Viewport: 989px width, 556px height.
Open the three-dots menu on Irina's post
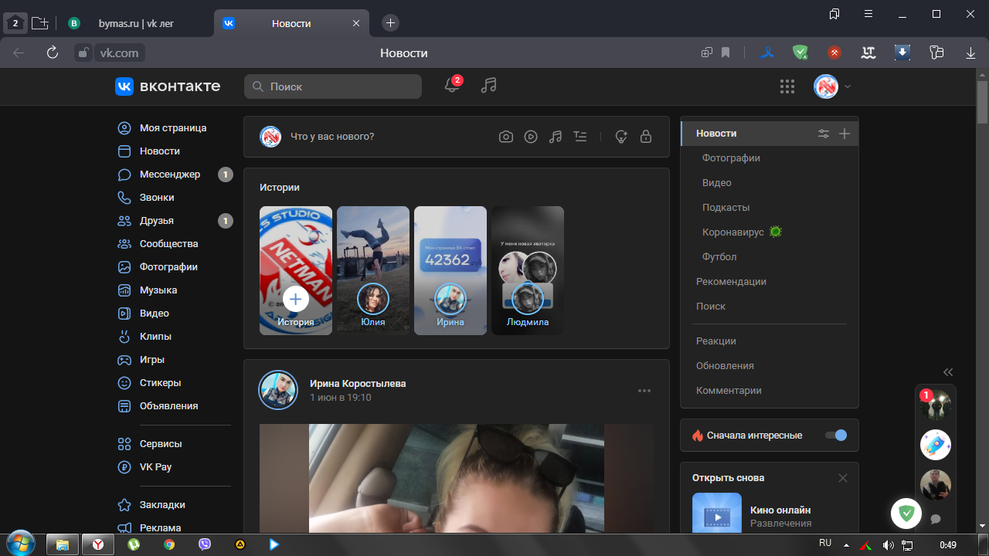(644, 391)
